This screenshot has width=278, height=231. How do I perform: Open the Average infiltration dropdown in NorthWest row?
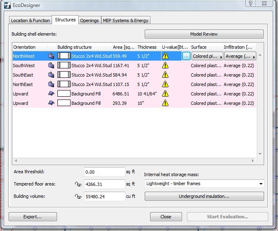(240, 56)
